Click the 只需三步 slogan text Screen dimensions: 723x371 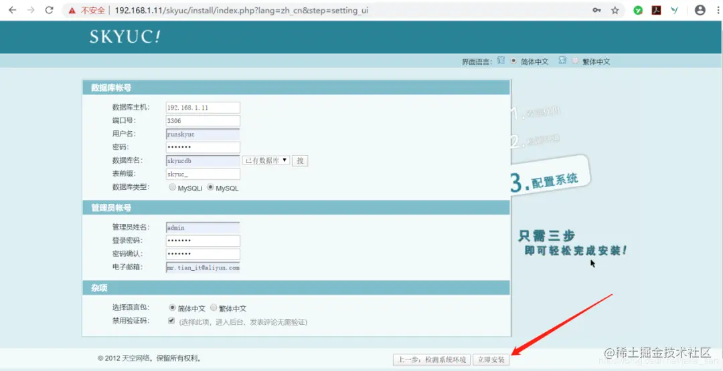(547, 237)
